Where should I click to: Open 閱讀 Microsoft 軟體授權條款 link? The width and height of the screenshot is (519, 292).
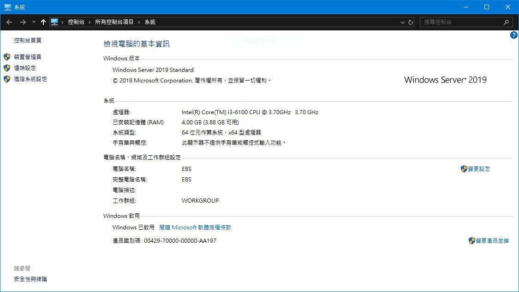pos(195,227)
